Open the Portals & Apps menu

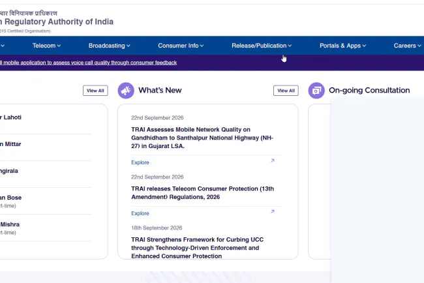[x=342, y=46]
